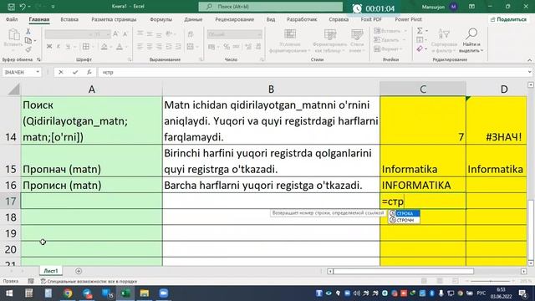535x301 pixels.
Task: Add a new sheet with plus button
Action: [79, 271]
